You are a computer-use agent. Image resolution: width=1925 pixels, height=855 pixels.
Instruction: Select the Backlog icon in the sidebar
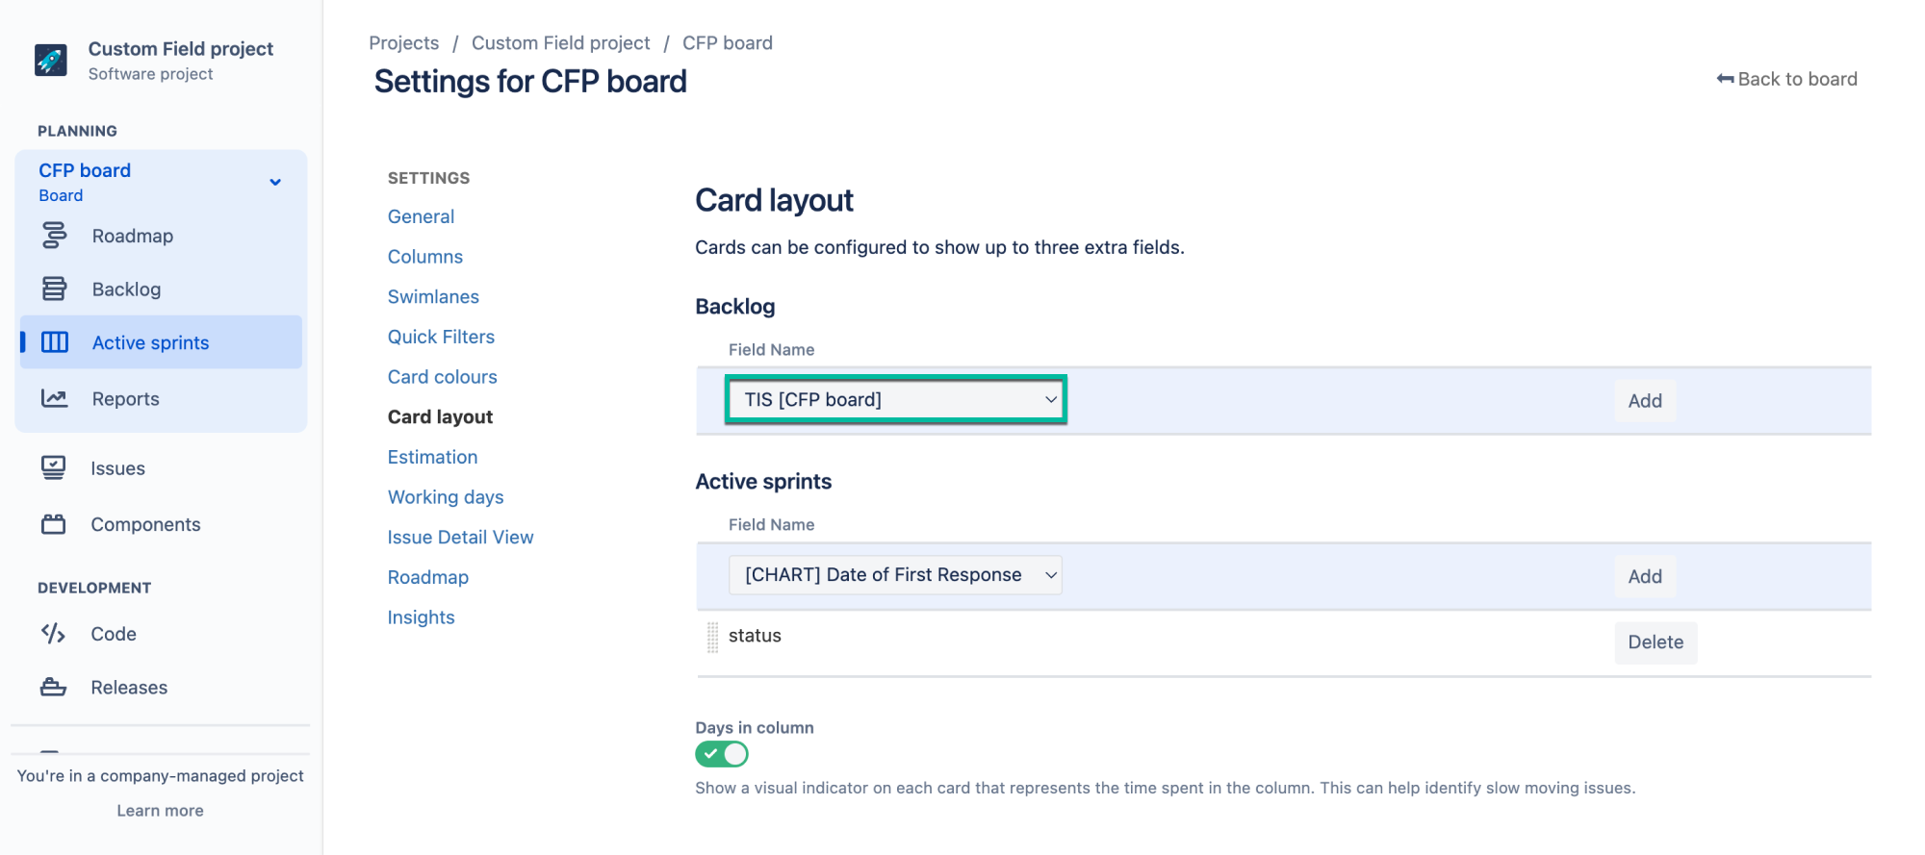point(55,289)
